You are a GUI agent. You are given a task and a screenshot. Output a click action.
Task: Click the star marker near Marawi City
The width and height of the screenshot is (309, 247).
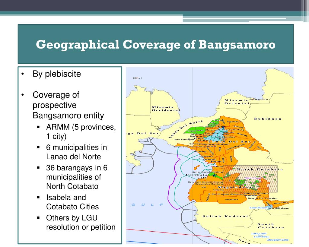[223, 127]
